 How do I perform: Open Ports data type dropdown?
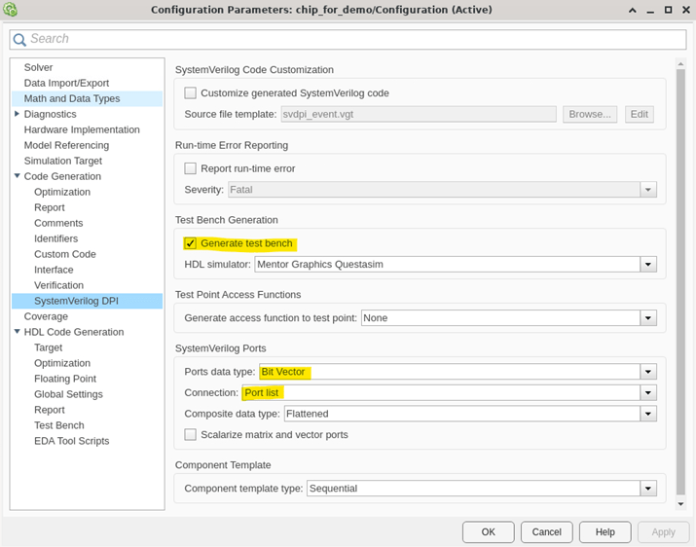point(647,372)
